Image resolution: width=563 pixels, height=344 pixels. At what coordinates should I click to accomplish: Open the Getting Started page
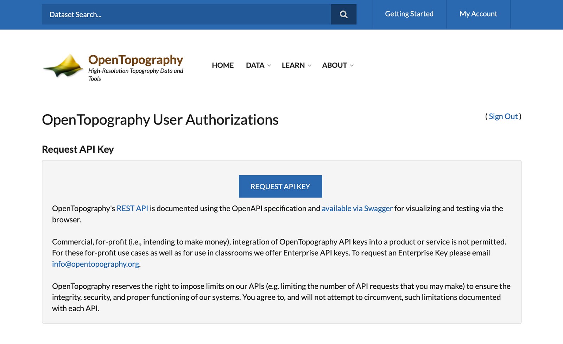pyautogui.click(x=409, y=14)
